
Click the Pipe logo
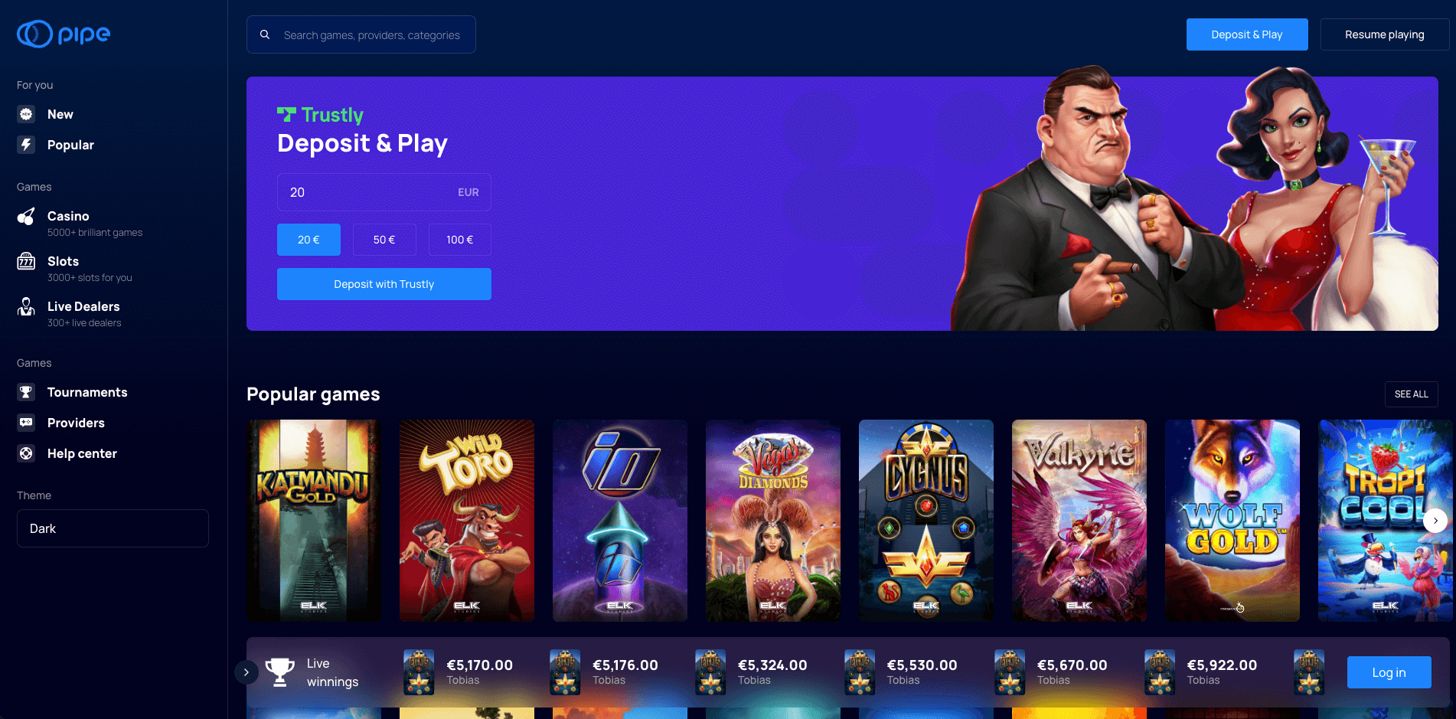tap(64, 34)
